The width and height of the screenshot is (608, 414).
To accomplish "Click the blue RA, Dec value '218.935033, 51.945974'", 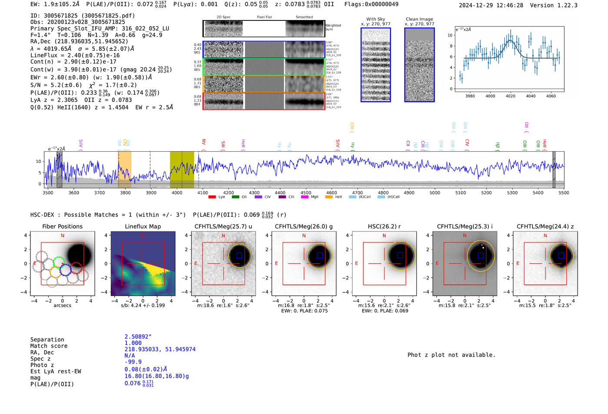I will [x=160, y=349].
